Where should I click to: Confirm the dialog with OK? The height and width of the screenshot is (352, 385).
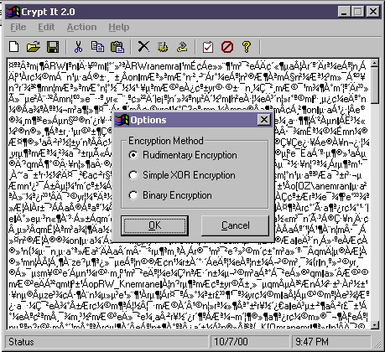click(154, 225)
